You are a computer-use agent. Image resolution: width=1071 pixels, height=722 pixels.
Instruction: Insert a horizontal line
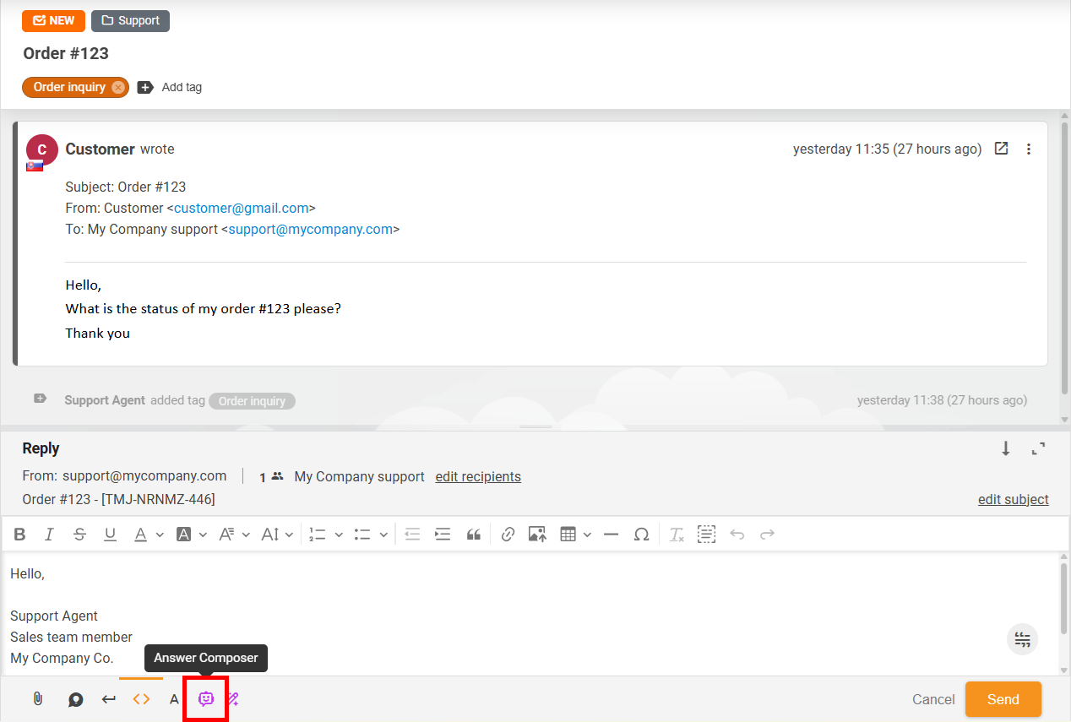tap(611, 534)
